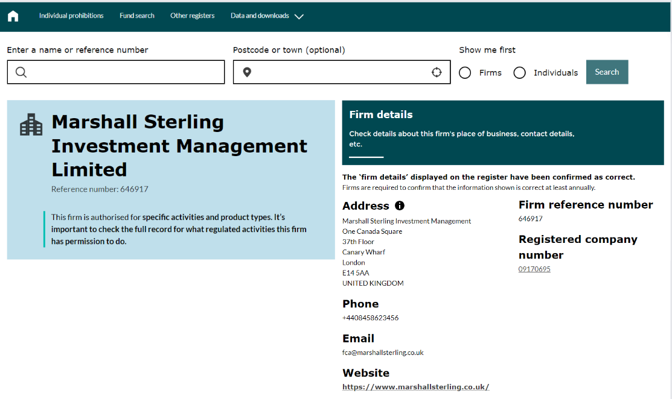Image resolution: width=672 pixels, height=399 pixels.
Task: Expand Data and downloads menu chevron
Action: [299, 17]
